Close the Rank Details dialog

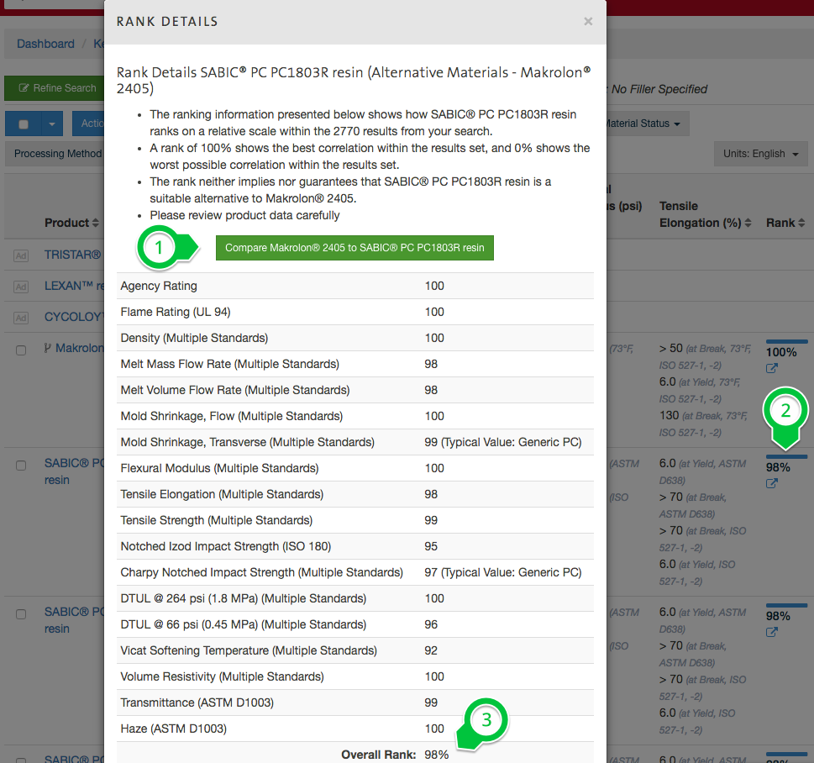pyautogui.click(x=588, y=21)
